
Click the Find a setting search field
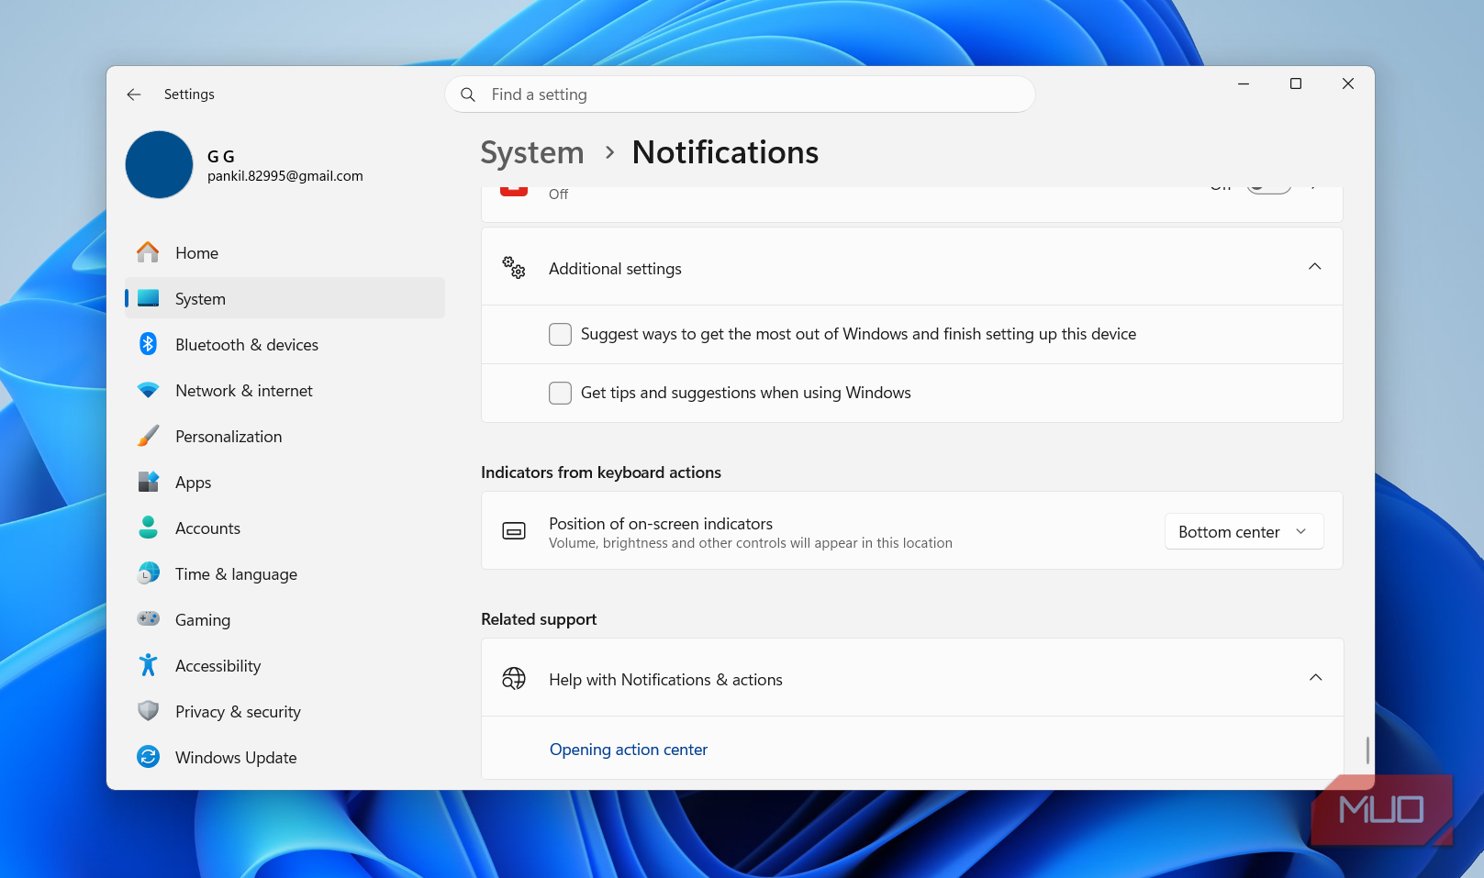740,94
